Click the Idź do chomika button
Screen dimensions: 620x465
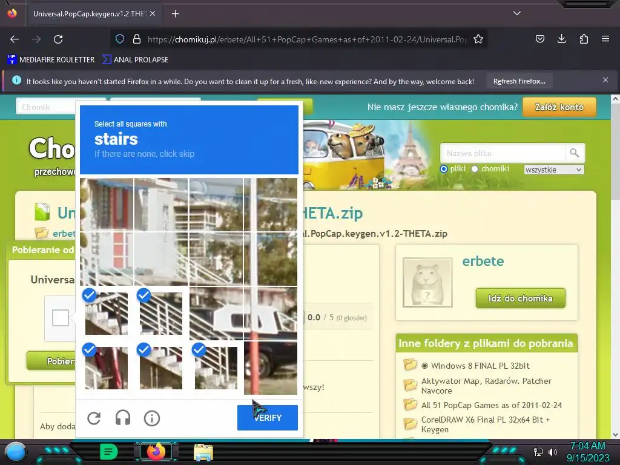(520, 298)
